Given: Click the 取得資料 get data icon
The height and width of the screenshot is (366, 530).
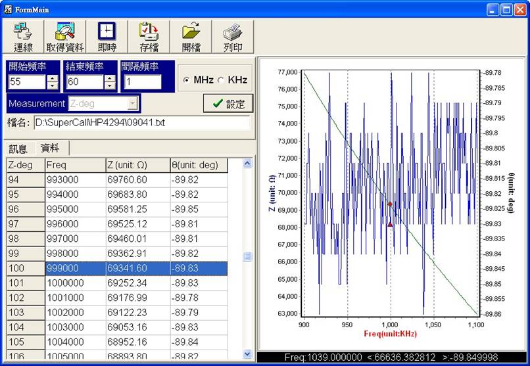Looking at the screenshot, I should tap(65, 36).
